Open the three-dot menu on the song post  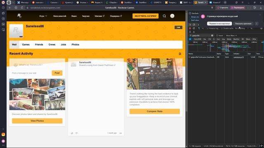[x=120, y=133]
